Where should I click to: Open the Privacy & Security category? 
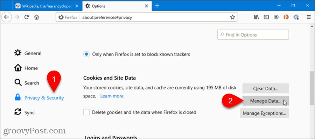pyautogui.click(x=39, y=98)
